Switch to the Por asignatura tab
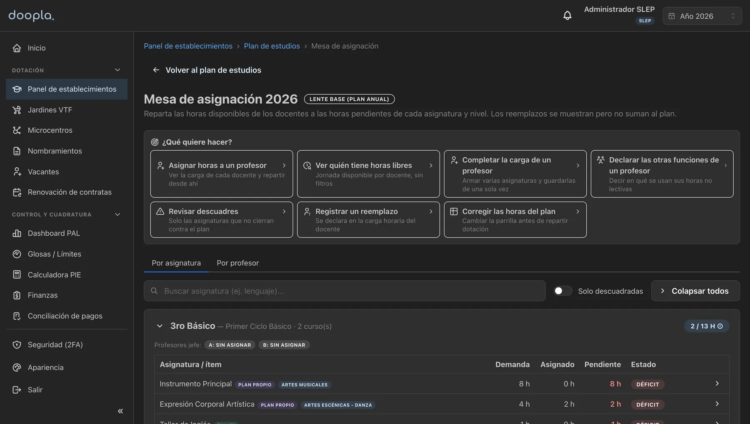Screen dimensions: 750x424 click(x=176, y=263)
